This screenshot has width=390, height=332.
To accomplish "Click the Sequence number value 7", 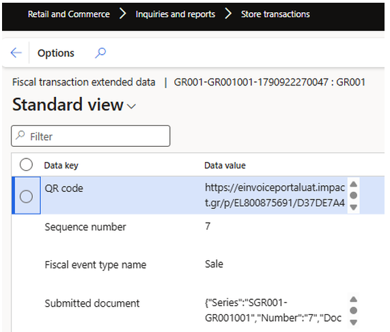I will coord(208,226).
